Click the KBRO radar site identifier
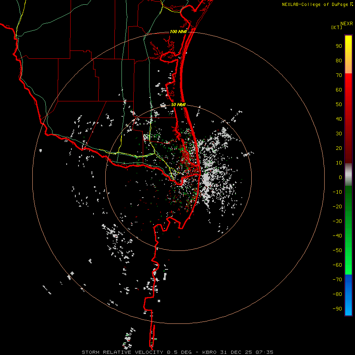This screenshot has height=355, width=355. click(x=209, y=352)
